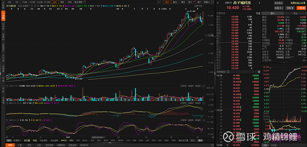The image size is (307, 147).
Task: Click 模板 template button in indicator bar
Action: [200, 140]
